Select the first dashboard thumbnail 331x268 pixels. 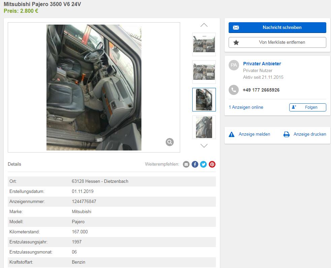point(204,44)
